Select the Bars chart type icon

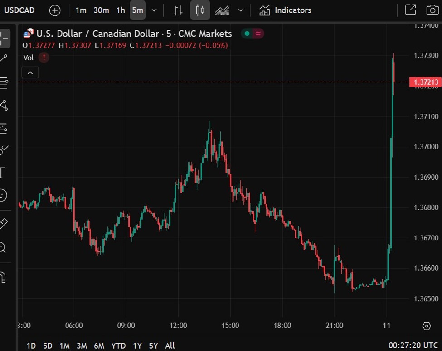pos(178,10)
